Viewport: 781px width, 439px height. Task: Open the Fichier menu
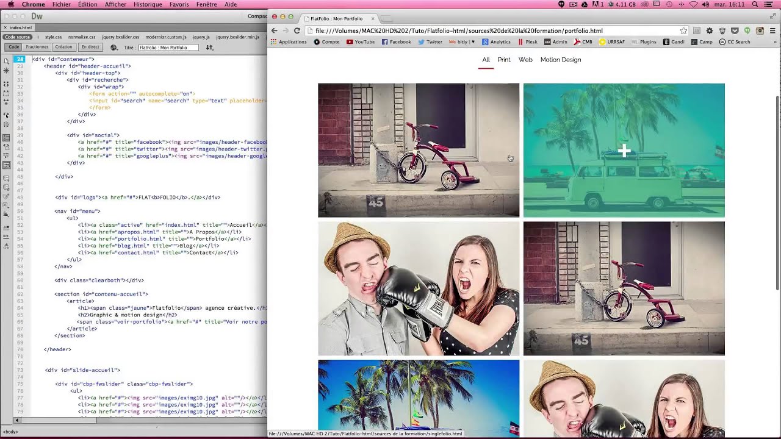61,4
